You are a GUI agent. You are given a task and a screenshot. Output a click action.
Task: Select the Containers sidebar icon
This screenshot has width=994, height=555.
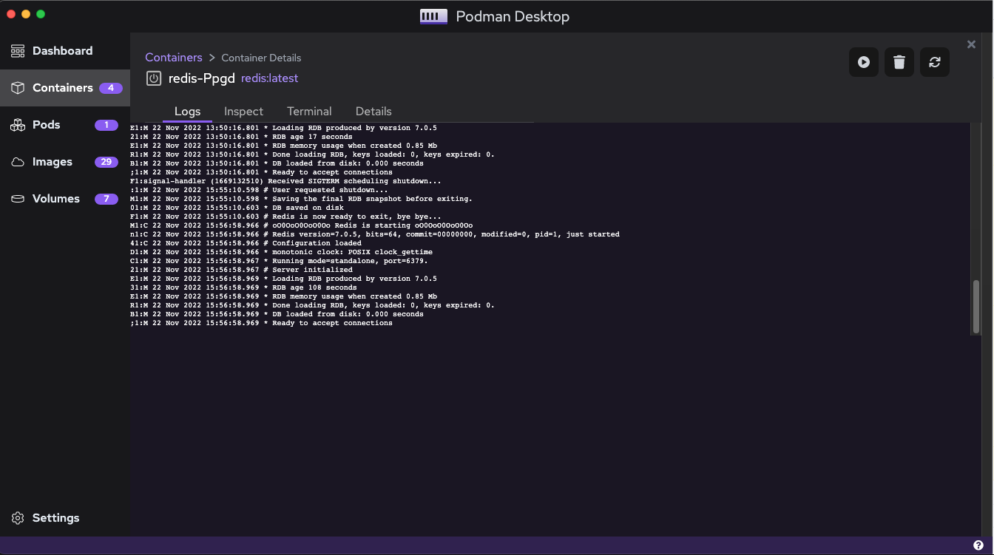[x=16, y=87]
